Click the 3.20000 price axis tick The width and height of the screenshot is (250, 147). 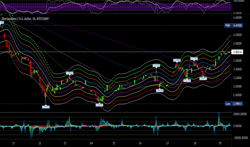237,78
